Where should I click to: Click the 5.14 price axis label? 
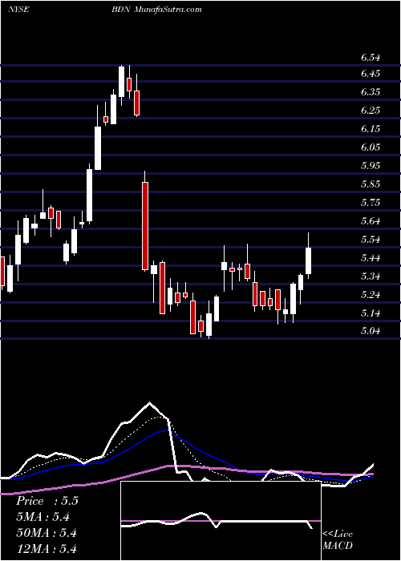[x=371, y=313]
